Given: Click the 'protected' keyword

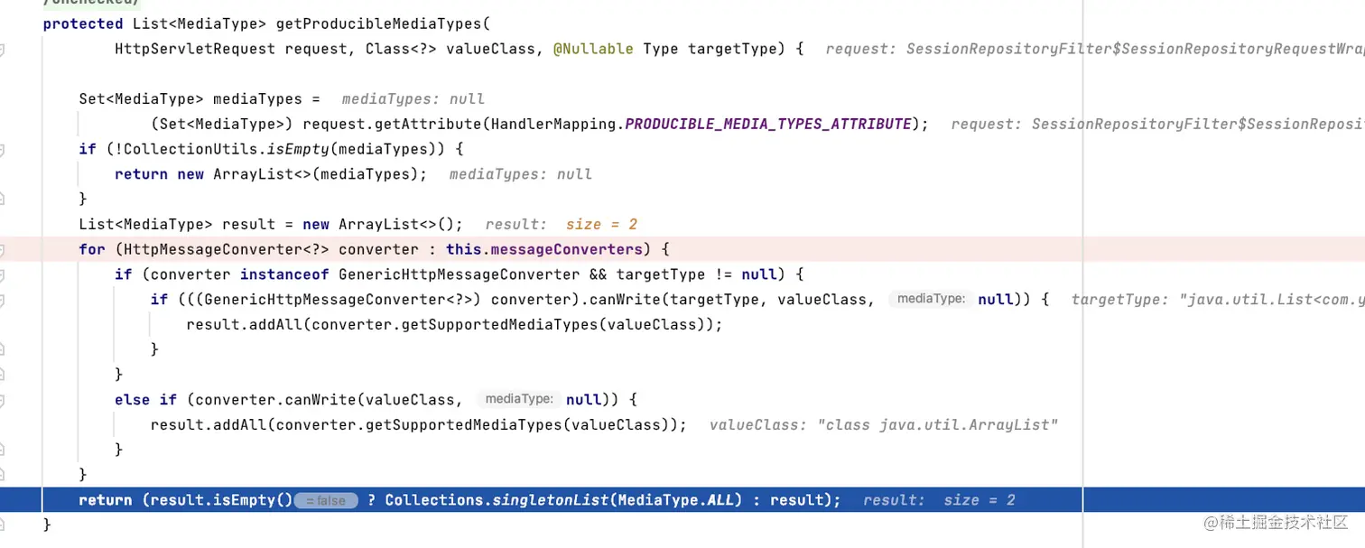Looking at the screenshot, I should pyautogui.click(x=83, y=23).
